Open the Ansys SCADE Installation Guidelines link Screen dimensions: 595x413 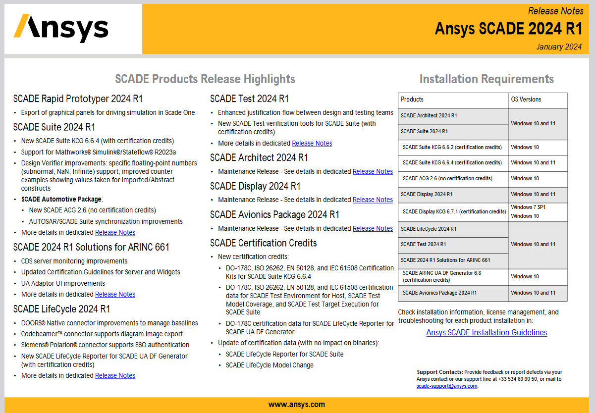(x=487, y=332)
